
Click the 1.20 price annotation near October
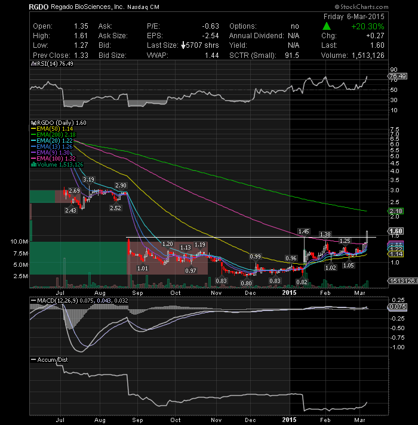tap(168, 244)
